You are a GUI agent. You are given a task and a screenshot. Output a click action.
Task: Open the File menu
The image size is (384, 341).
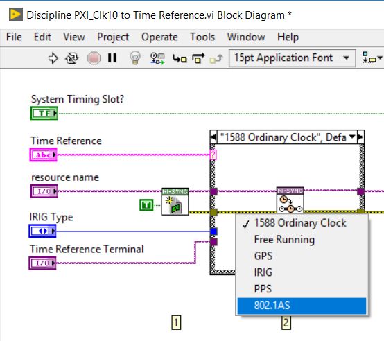pyautogui.click(x=14, y=37)
